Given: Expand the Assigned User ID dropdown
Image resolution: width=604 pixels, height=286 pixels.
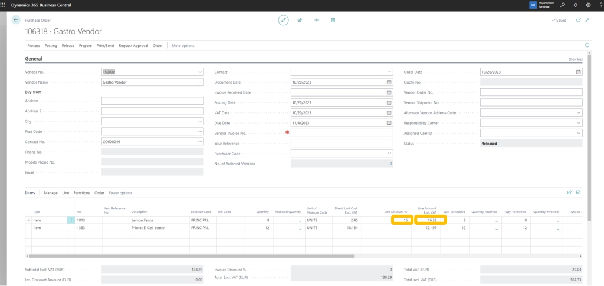Looking at the screenshot, I should (579, 133).
